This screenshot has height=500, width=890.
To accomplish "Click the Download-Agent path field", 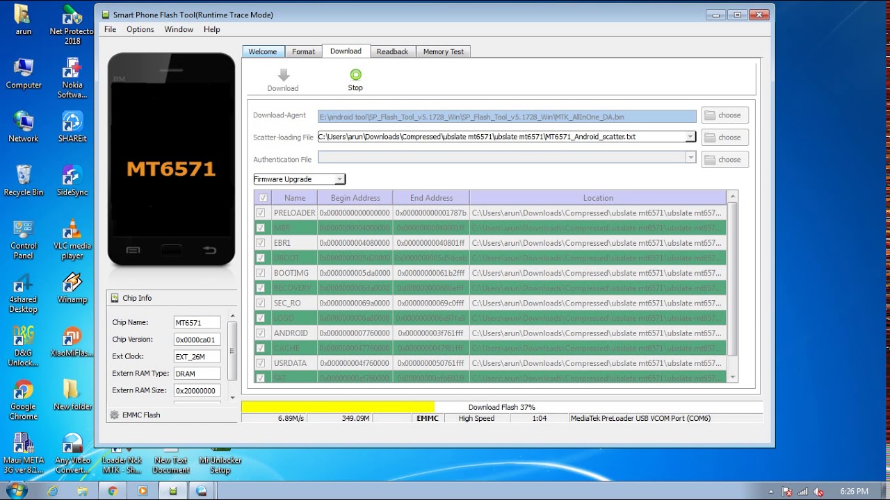I will click(507, 117).
